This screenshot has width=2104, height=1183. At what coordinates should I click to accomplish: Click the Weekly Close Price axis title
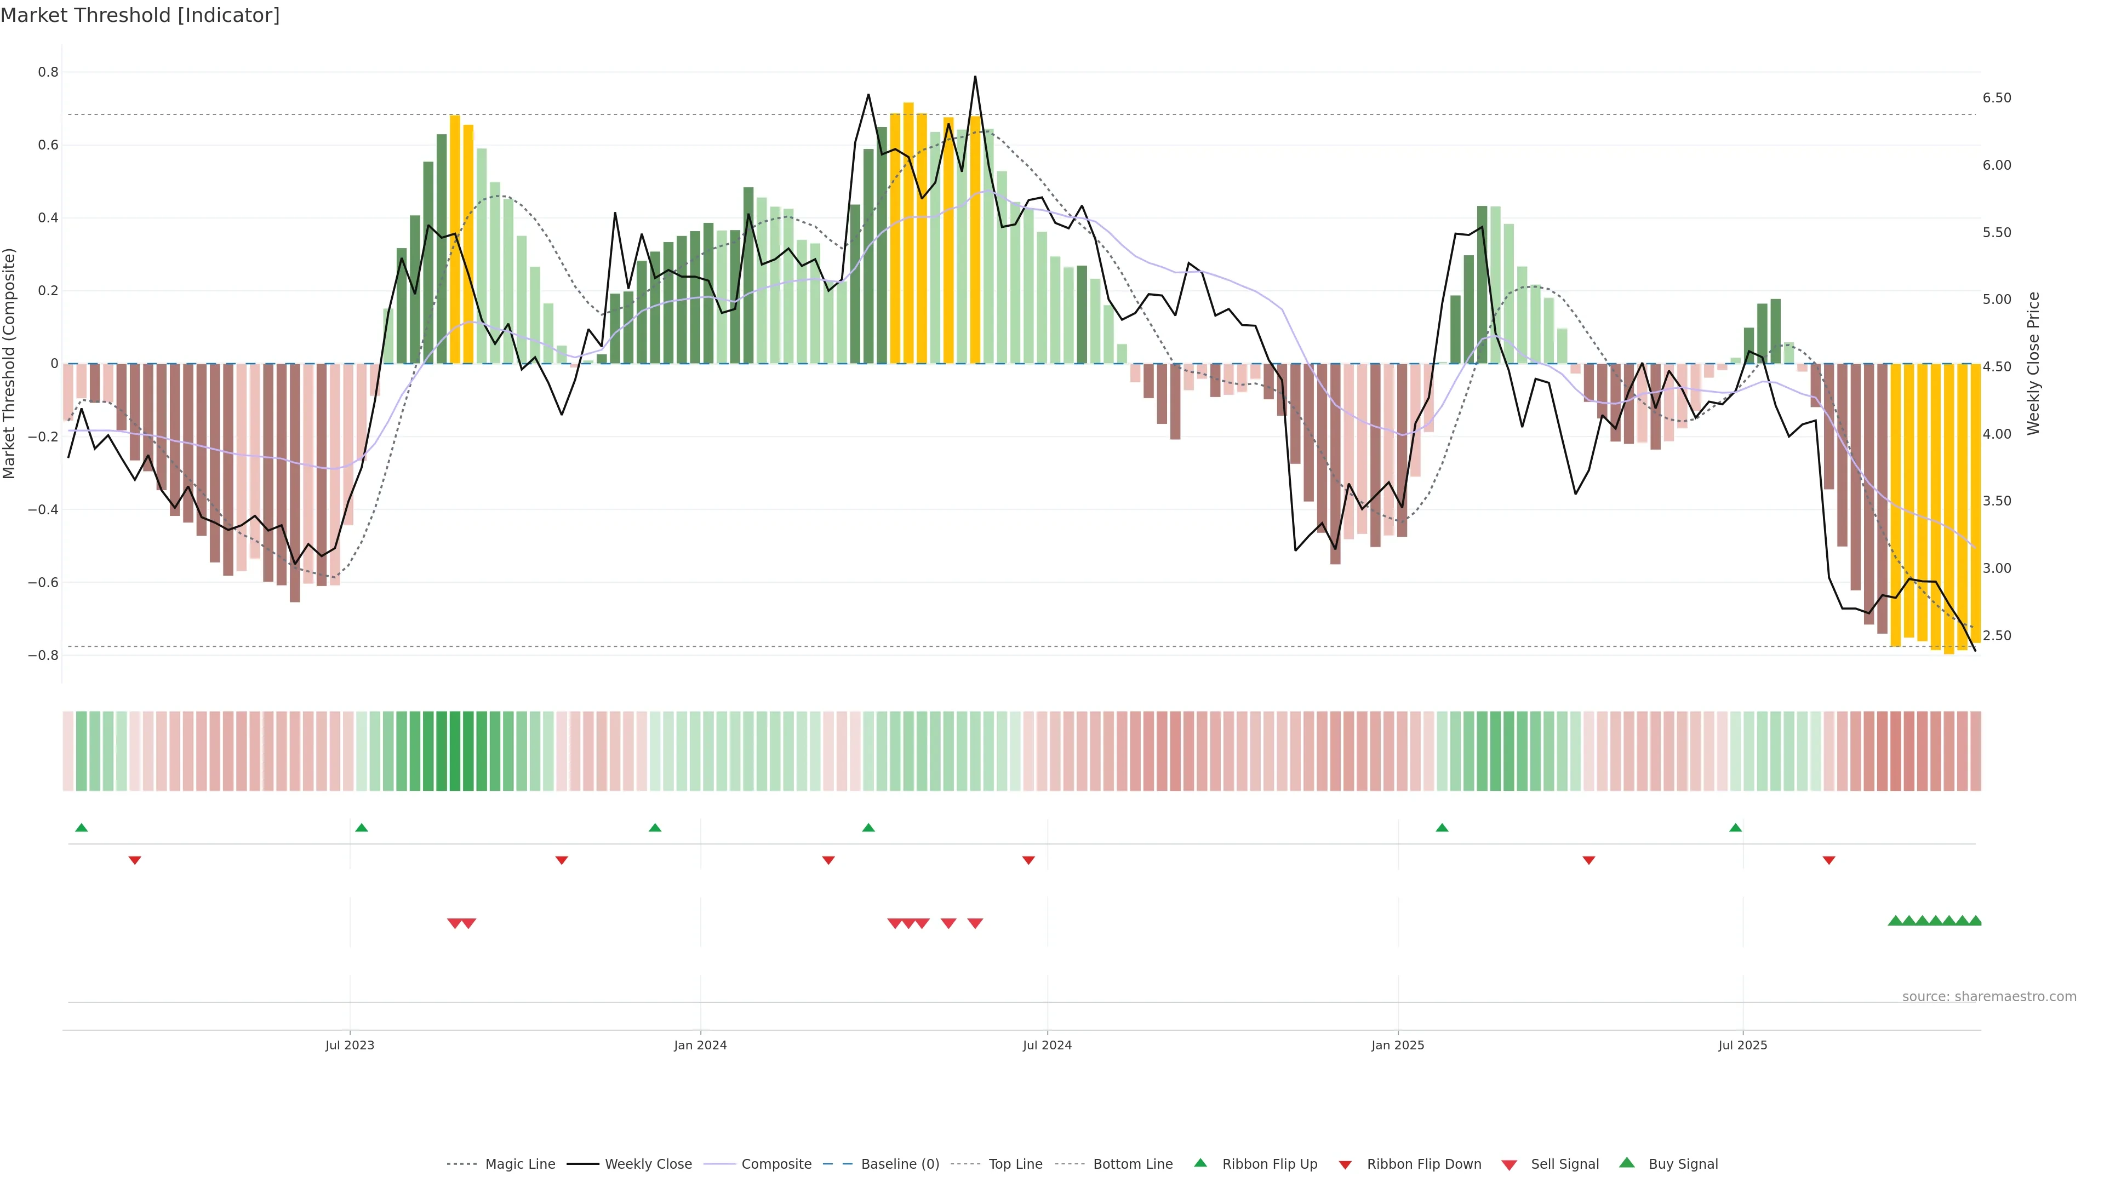point(2033,363)
